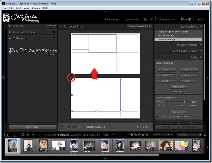Click printer icon beside Unsaved Print
The width and height of the screenshot is (212, 163).
point(61,26)
